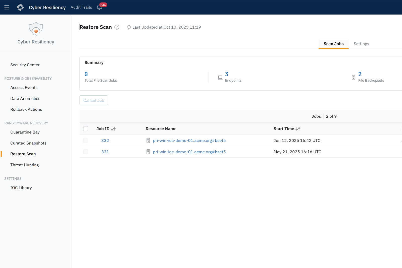This screenshot has width=402, height=268.
Task: Open resource link for job 331
Action: pos(189,152)
